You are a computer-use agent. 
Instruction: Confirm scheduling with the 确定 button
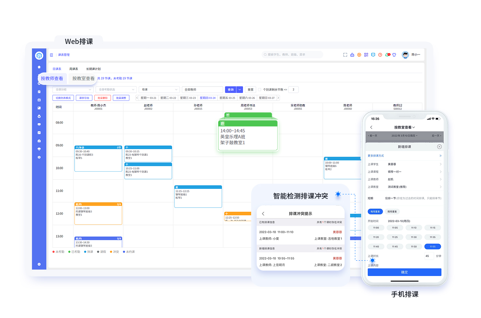(404, 272)
